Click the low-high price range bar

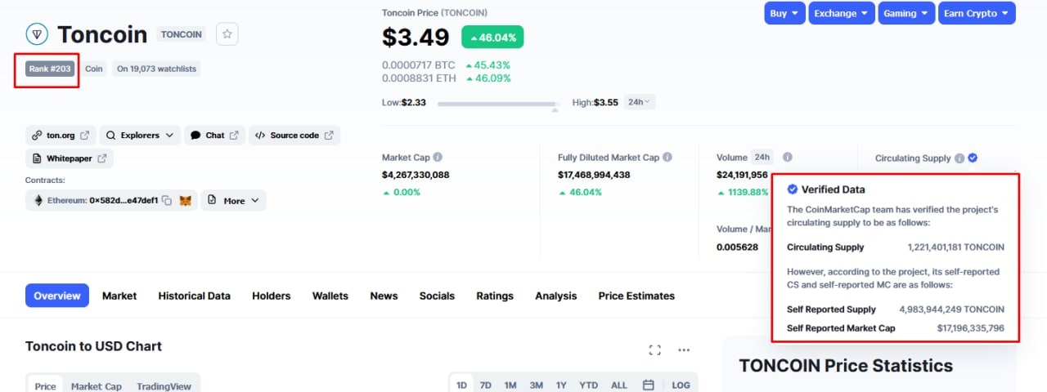click(498, 104)
